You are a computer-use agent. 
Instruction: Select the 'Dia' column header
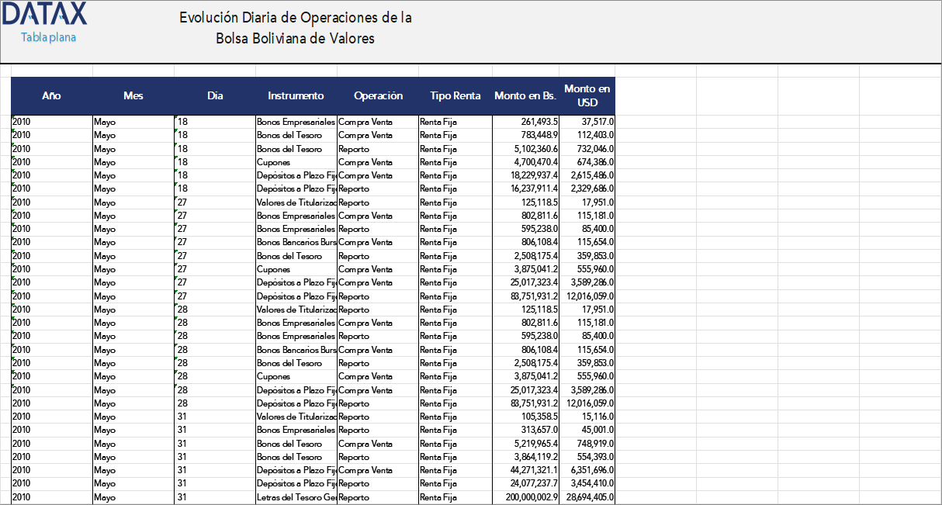point(215,95)
